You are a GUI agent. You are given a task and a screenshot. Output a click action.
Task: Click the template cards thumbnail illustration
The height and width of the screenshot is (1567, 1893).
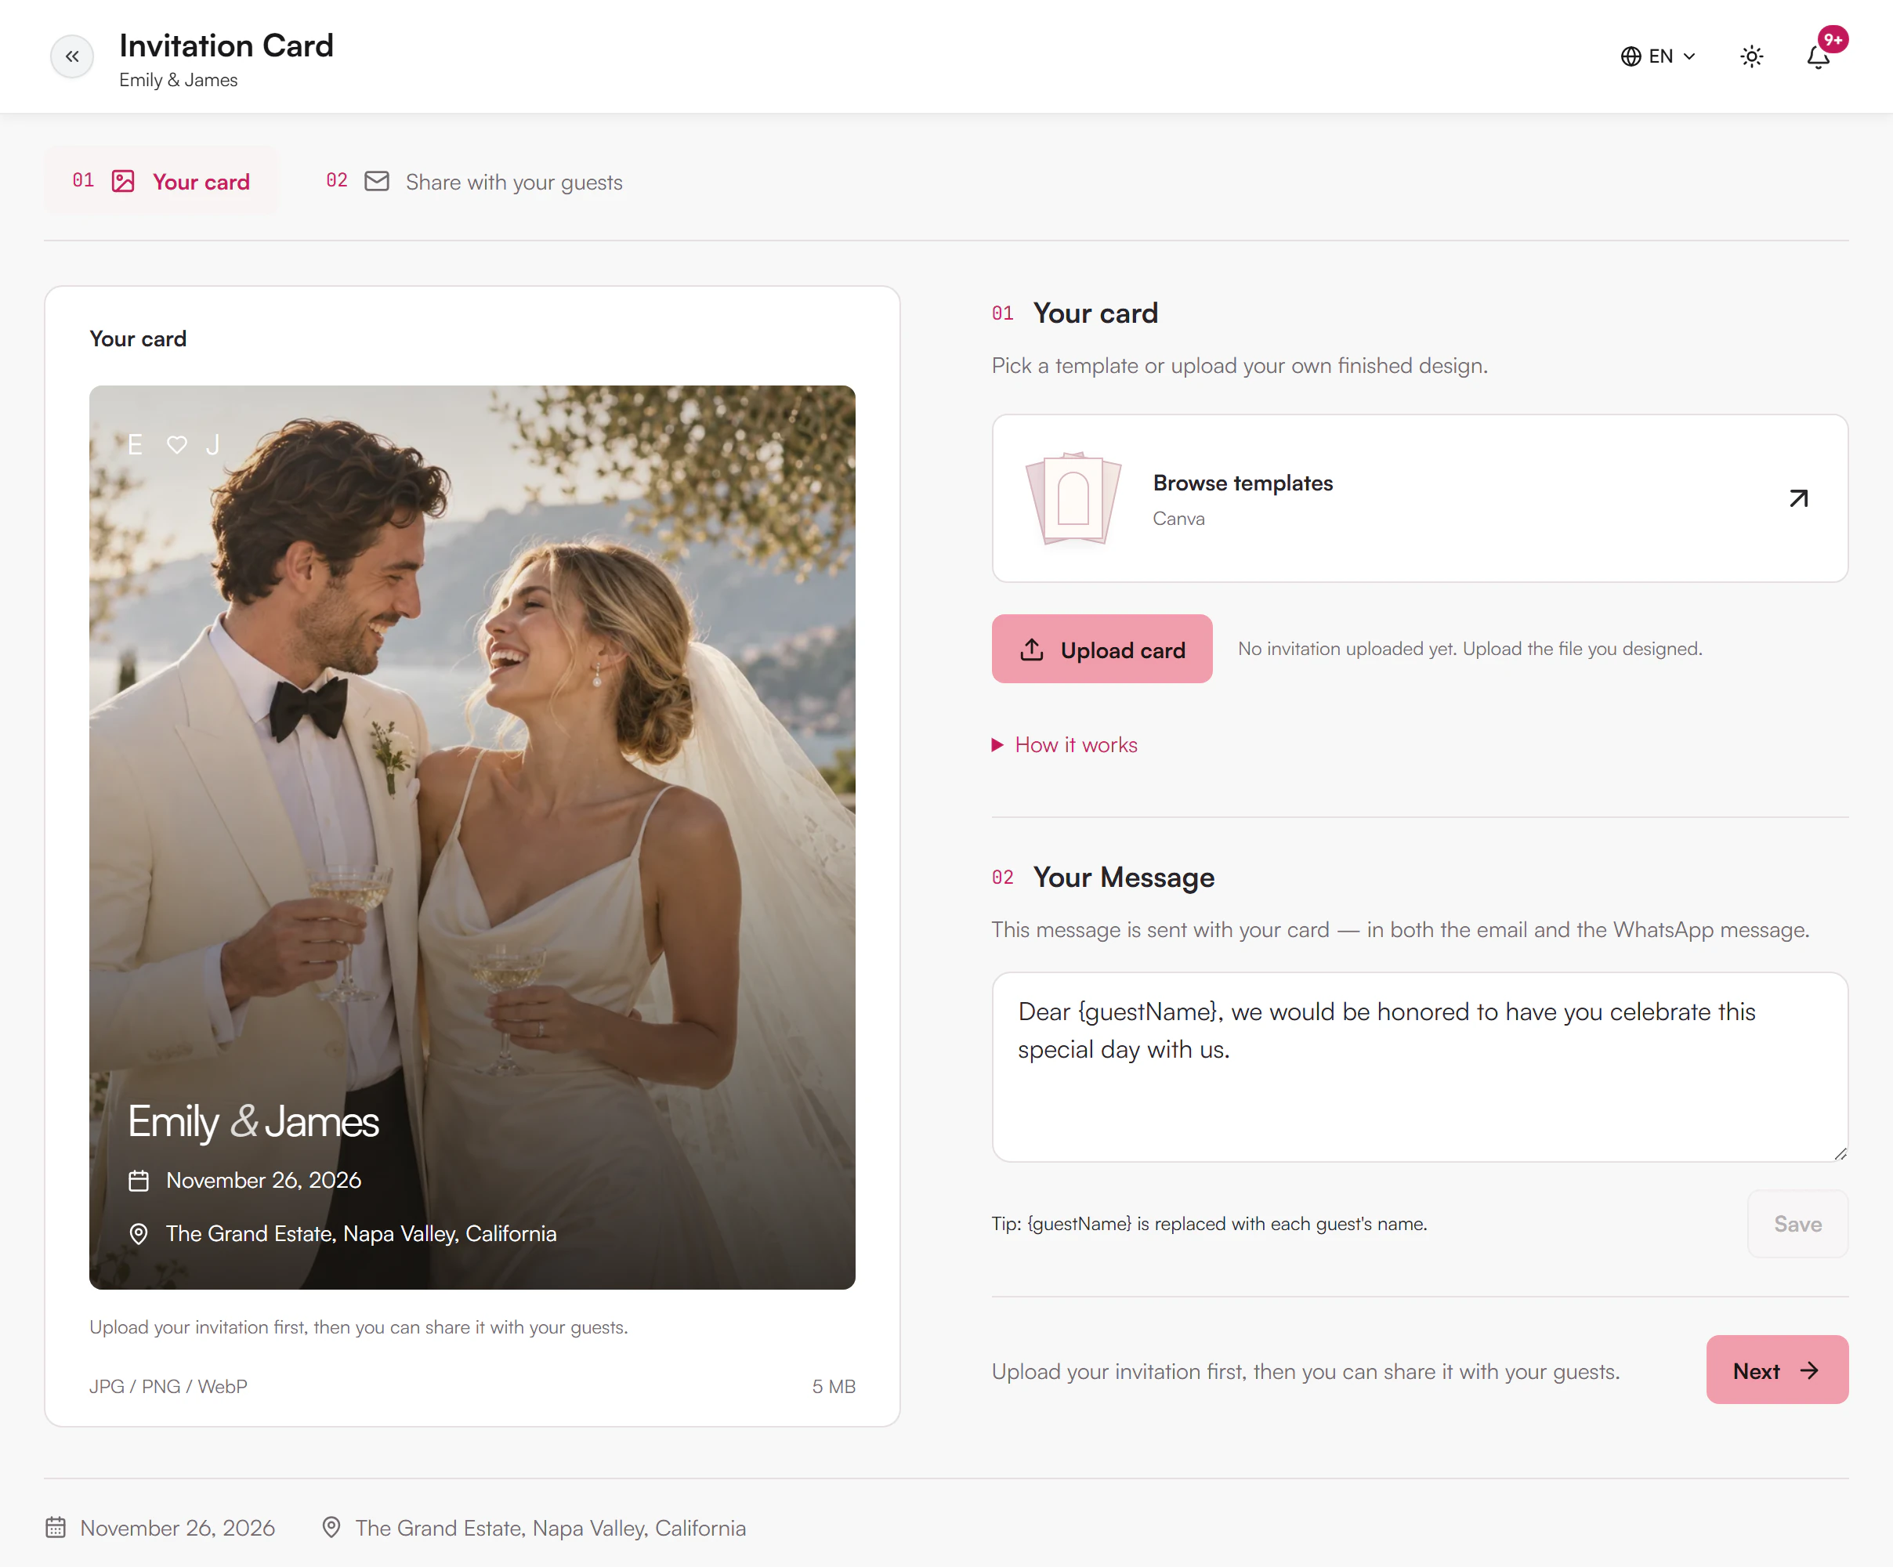pos(1073,498)
